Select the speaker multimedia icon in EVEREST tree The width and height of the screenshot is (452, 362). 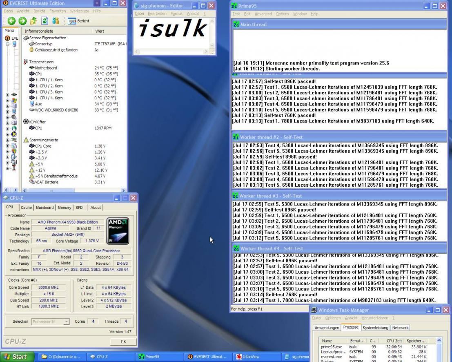click(x=14, y=117)
